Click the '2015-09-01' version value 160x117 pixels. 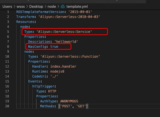[80, 12]
